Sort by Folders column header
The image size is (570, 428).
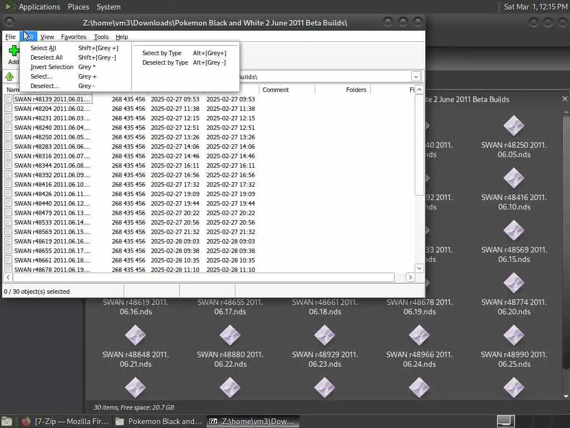tap(342, 90)
